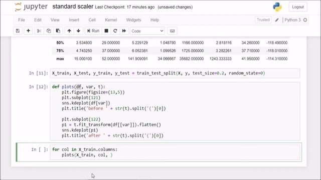Screen dimensions: 321x180
Task: Copy the selected cells
Action: 49,31
